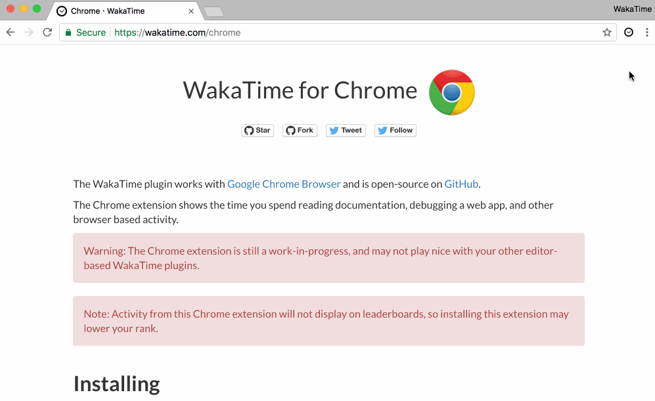Click the large Chrome logo image

point(452,93)
